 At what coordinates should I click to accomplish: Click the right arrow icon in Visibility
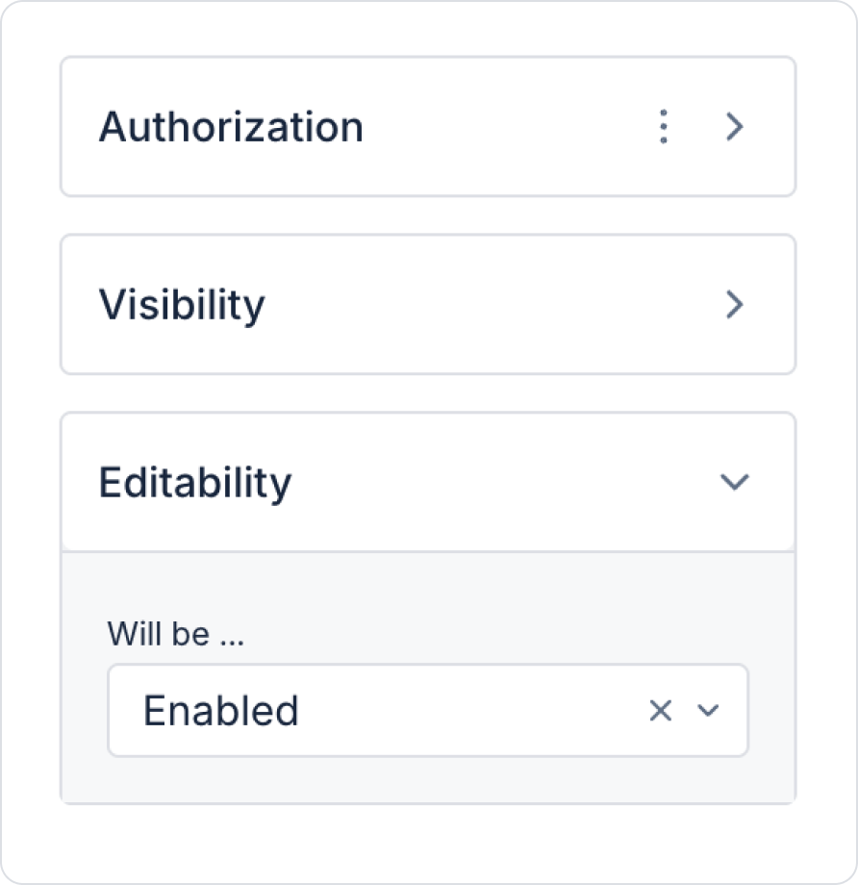(735, 305)
